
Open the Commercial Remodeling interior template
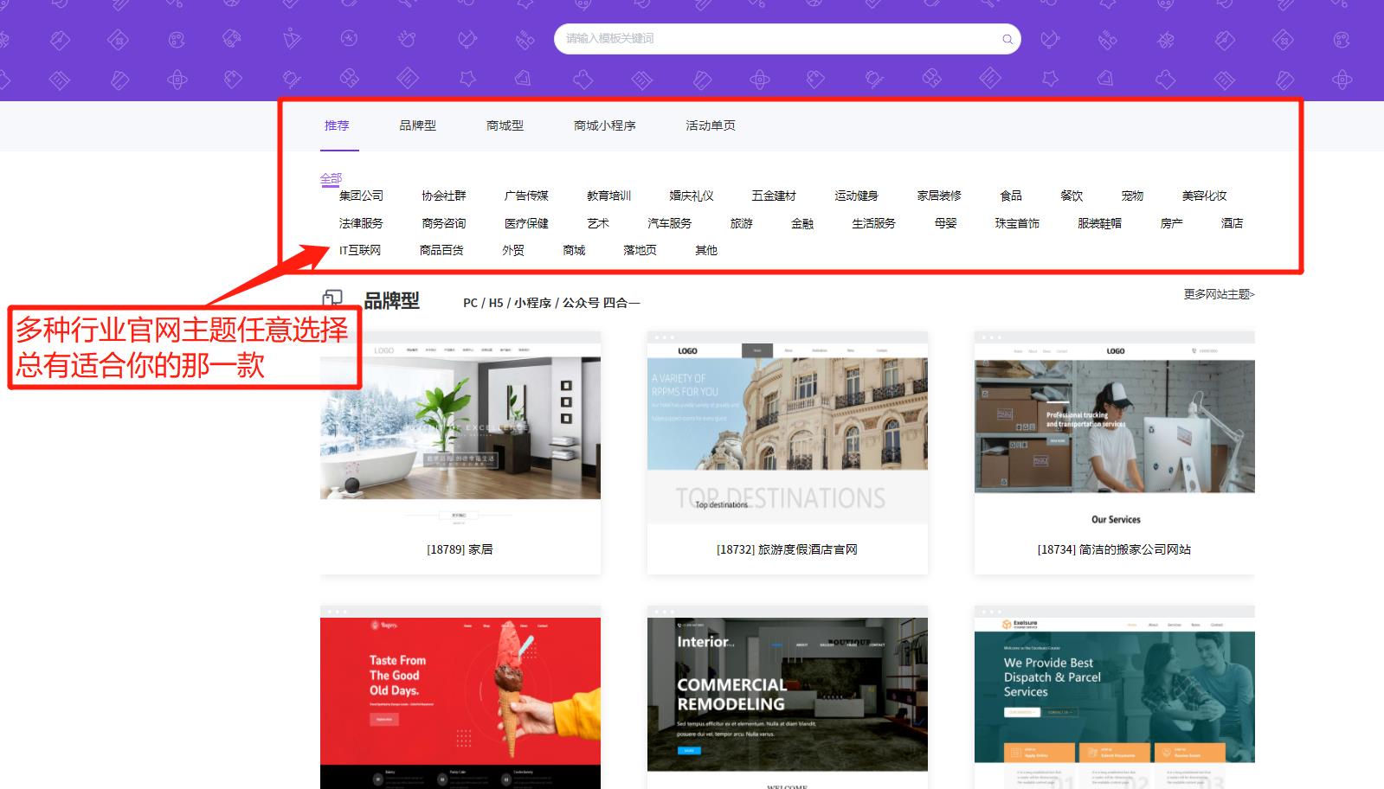click(x=788, y=697)
